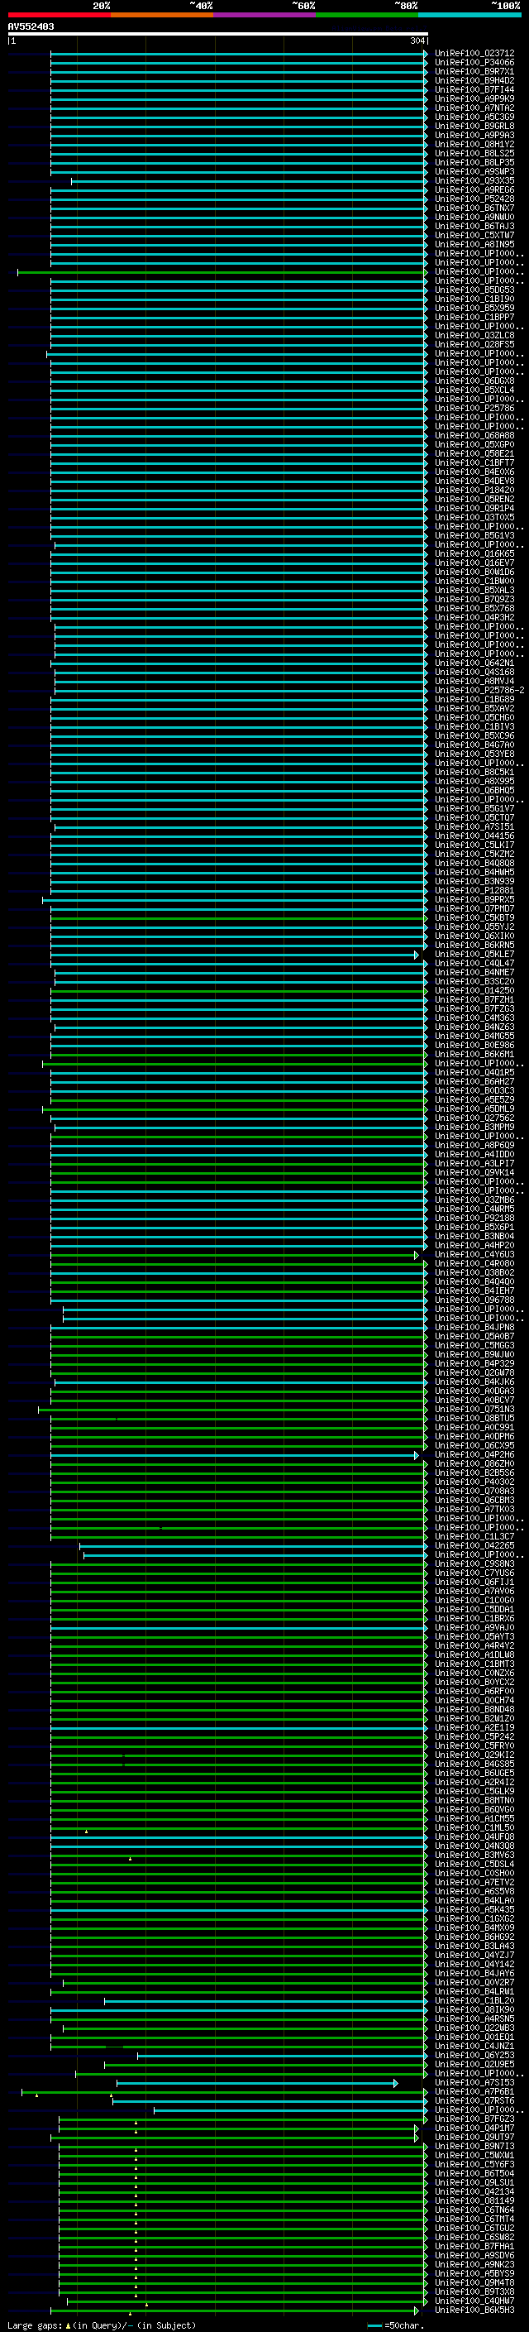
Task: Select label UniRef100_Q0CH74
Action: click(x=474, y=1700)
